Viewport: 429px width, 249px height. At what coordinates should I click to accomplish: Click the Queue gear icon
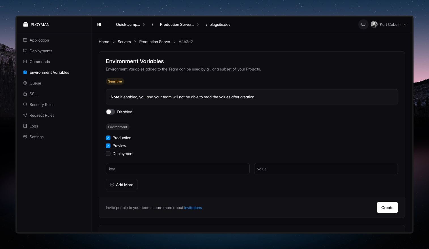[x=25, y=83]
